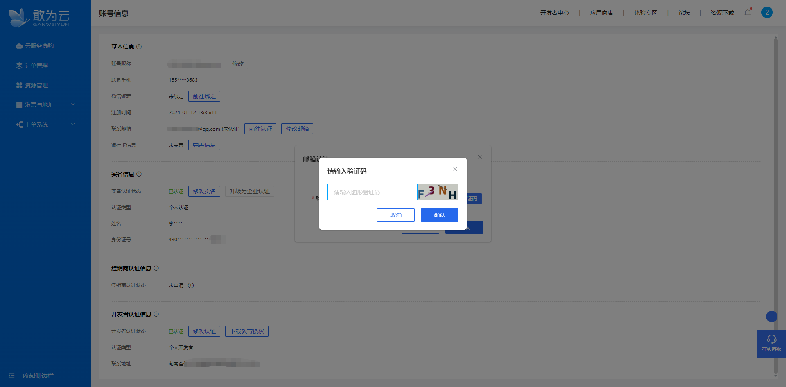Screen dimensions: 786x387
Task: Click 完善信息 for bank card
Action: coord(204,145)
